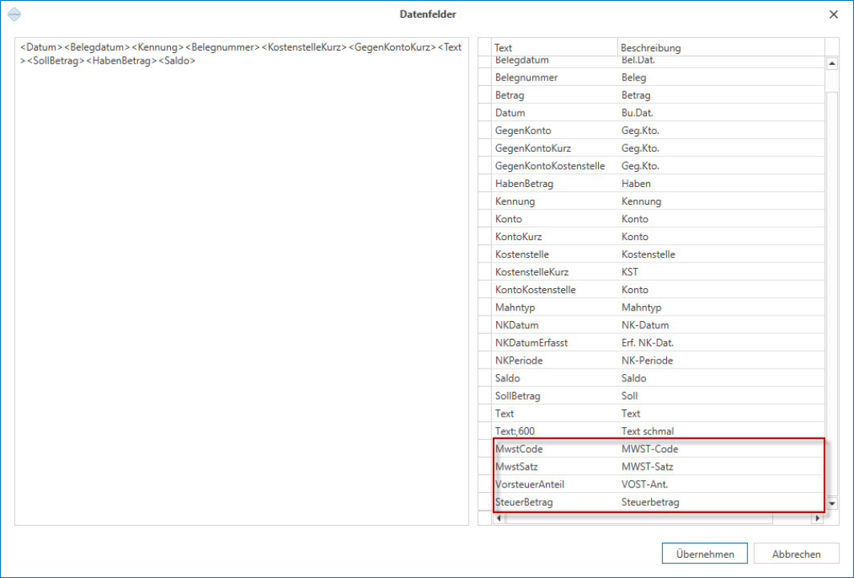Click the vertical scrollbar down arrow in the field list
Screen dimensions: 854x578
pos(832,504)
